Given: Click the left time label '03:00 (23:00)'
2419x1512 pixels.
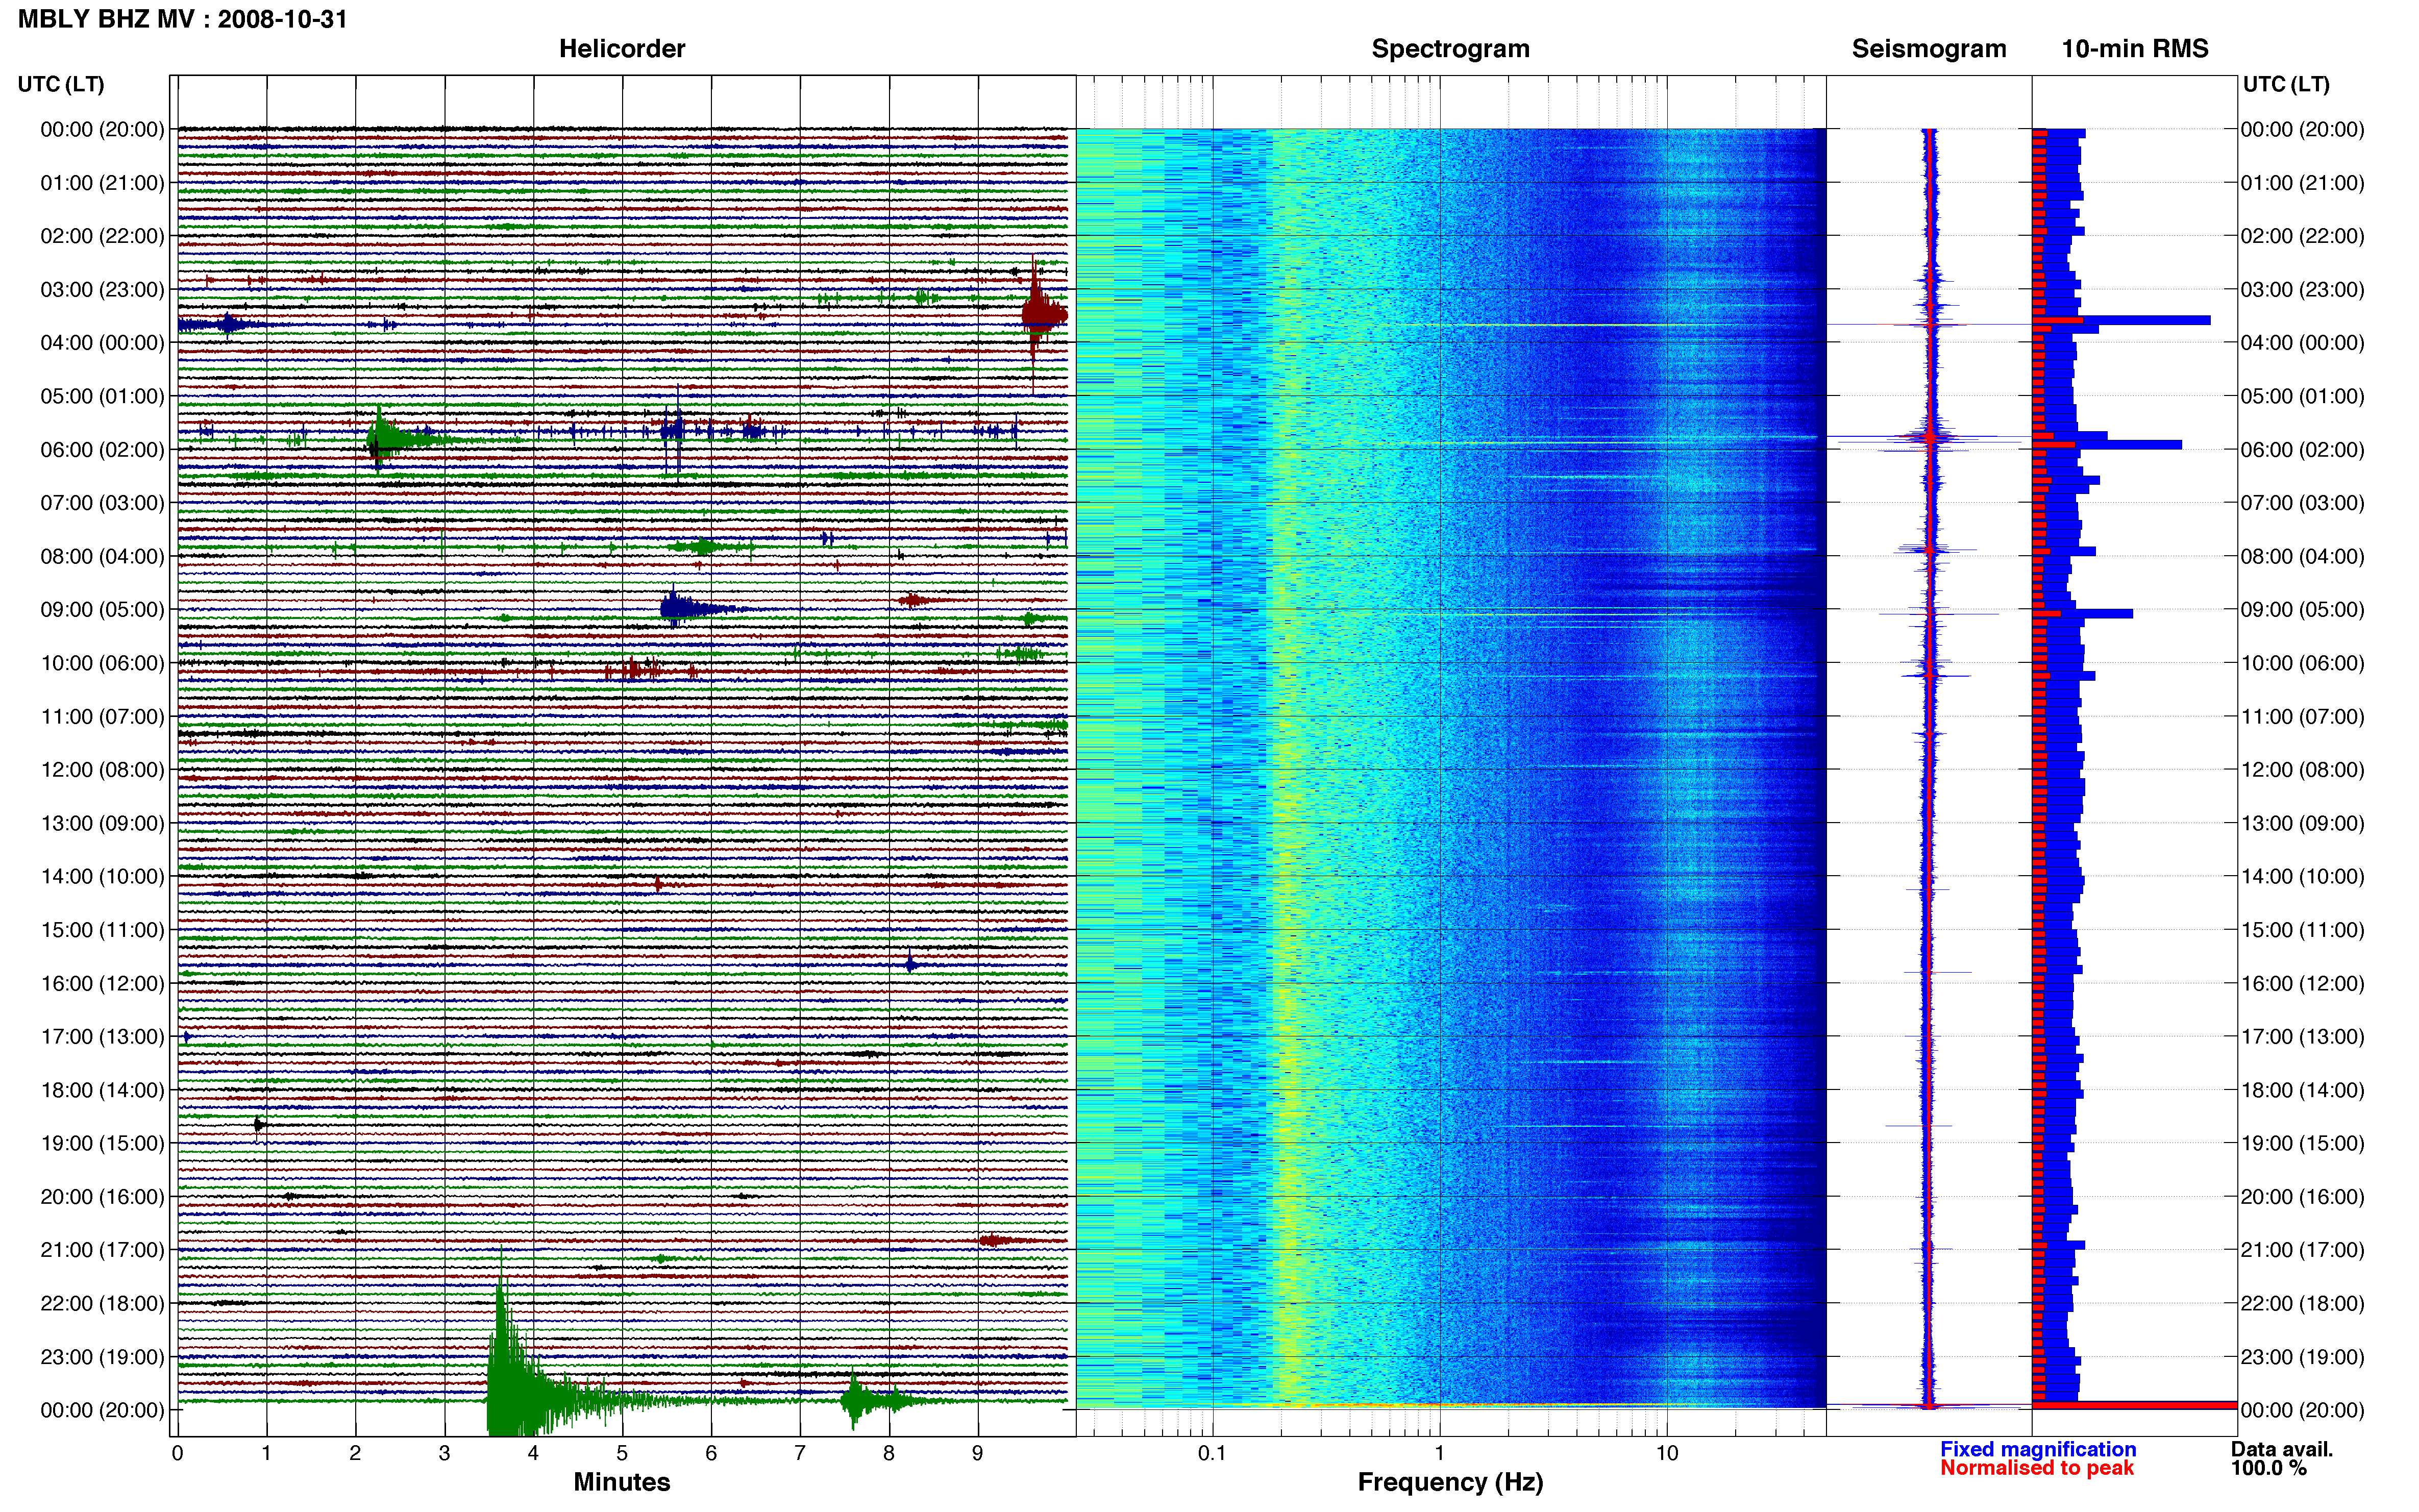Looking at the screenshot, I should 102,289.
